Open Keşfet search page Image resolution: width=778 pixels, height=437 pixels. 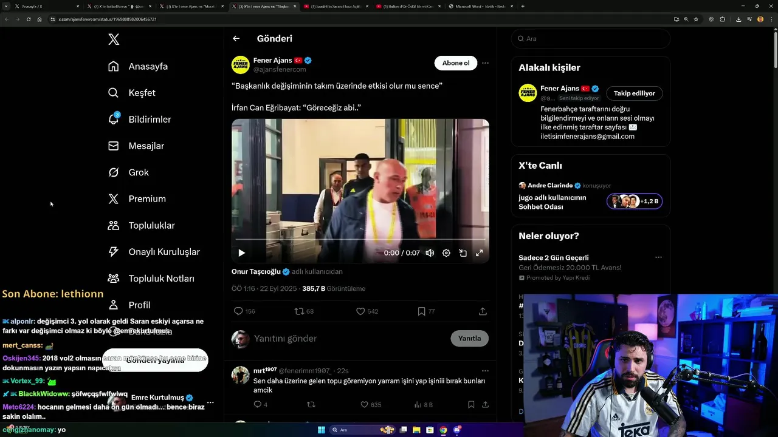tap(132, 93)
